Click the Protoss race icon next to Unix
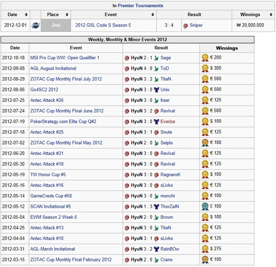276x267 pixels. point(156,90)
